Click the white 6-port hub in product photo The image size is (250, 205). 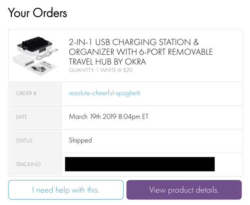tap(24, 62)
